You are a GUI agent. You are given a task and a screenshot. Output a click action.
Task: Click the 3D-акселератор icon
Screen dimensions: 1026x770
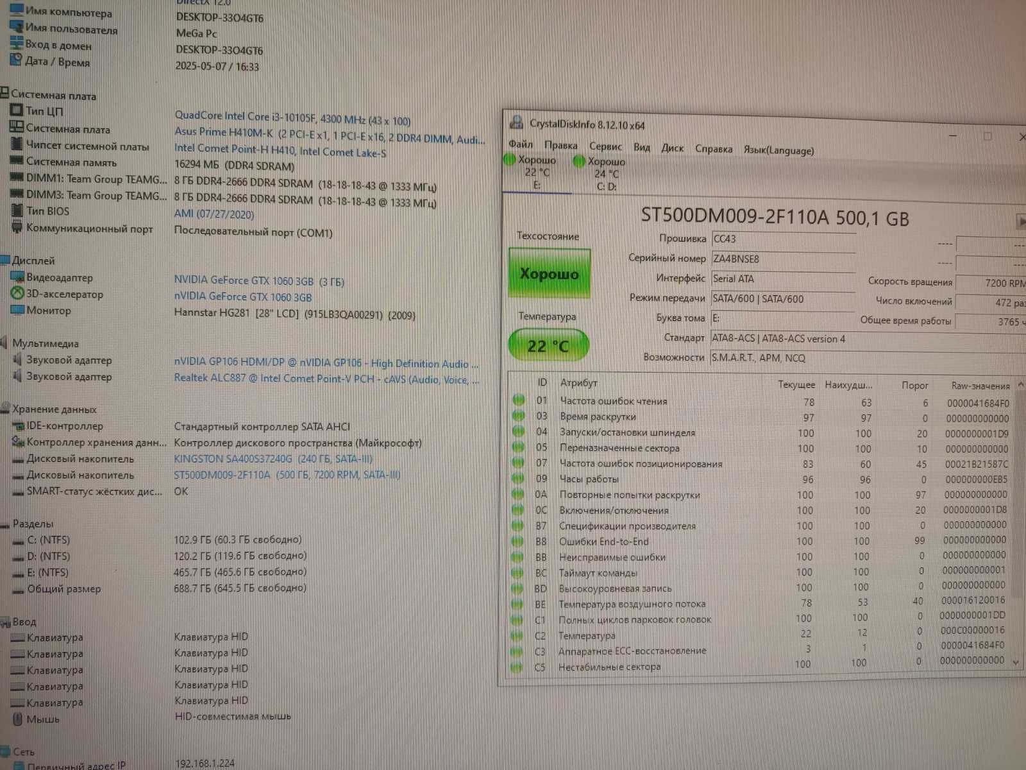17,293
